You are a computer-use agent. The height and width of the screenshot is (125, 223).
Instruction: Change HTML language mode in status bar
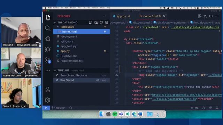[x=194, y=108]
